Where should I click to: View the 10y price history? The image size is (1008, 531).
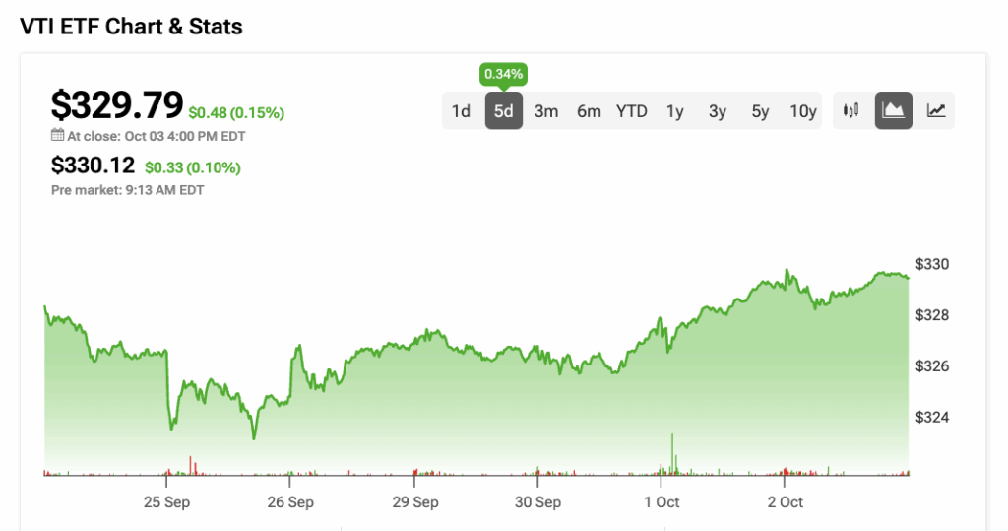coord(803,111)
